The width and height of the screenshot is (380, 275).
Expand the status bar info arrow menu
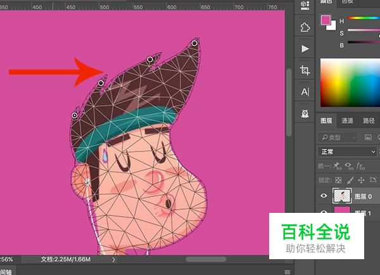coord(113,260)
